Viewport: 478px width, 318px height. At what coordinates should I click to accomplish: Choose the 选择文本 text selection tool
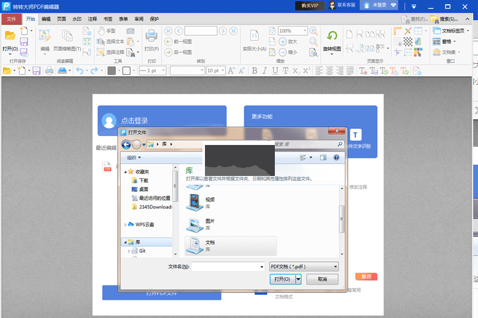pyautogui.click(x=111, y=41)
